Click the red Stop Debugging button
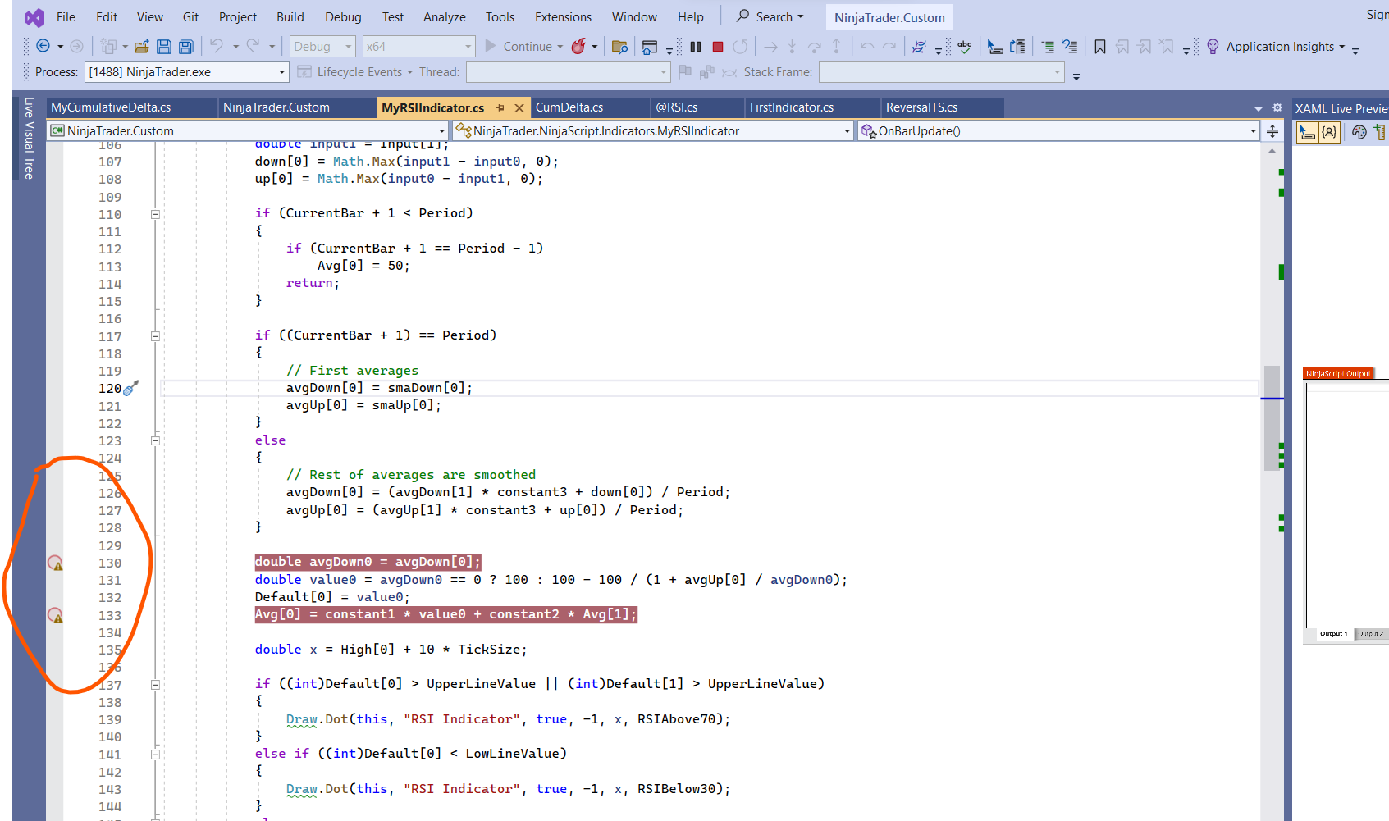The image size is (1389, 821). pyautogui.click(x=718, y=47)
